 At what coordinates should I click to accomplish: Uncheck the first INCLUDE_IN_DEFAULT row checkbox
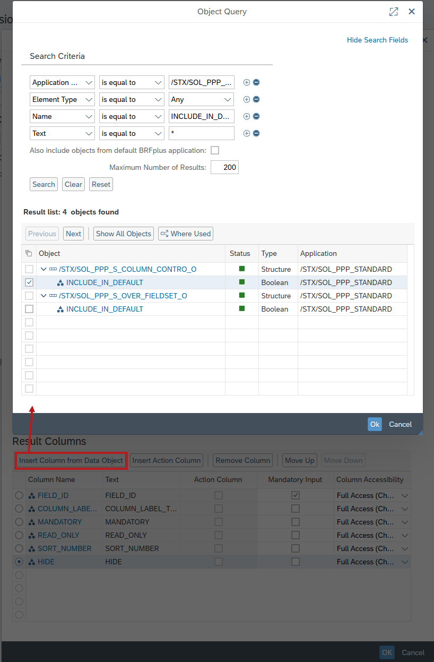(x=29, y=282)
